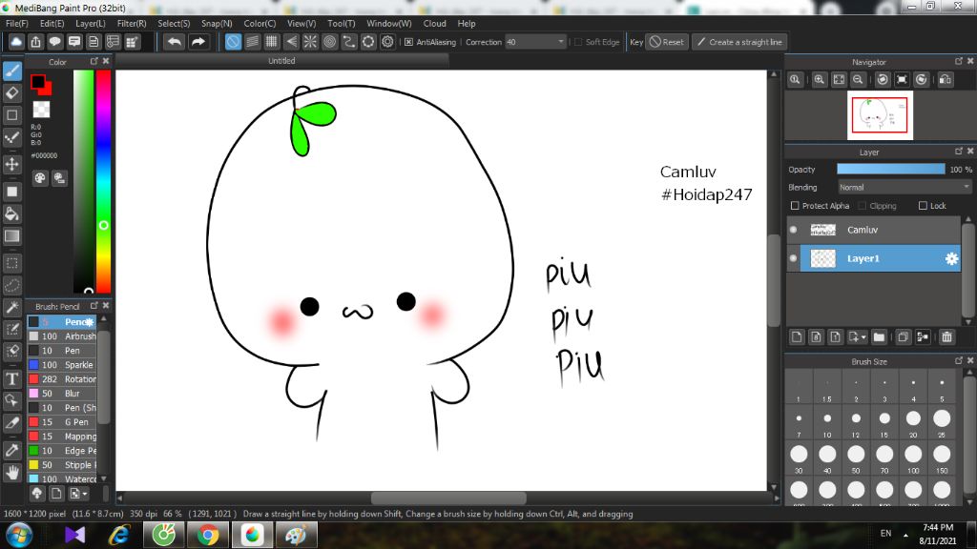Create a new layer folder
The image size is (977, 549).
coord(879,336)
